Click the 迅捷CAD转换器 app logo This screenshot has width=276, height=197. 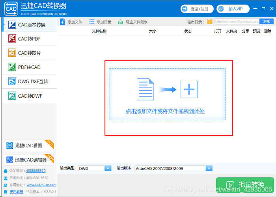click(x=11, y=9)
